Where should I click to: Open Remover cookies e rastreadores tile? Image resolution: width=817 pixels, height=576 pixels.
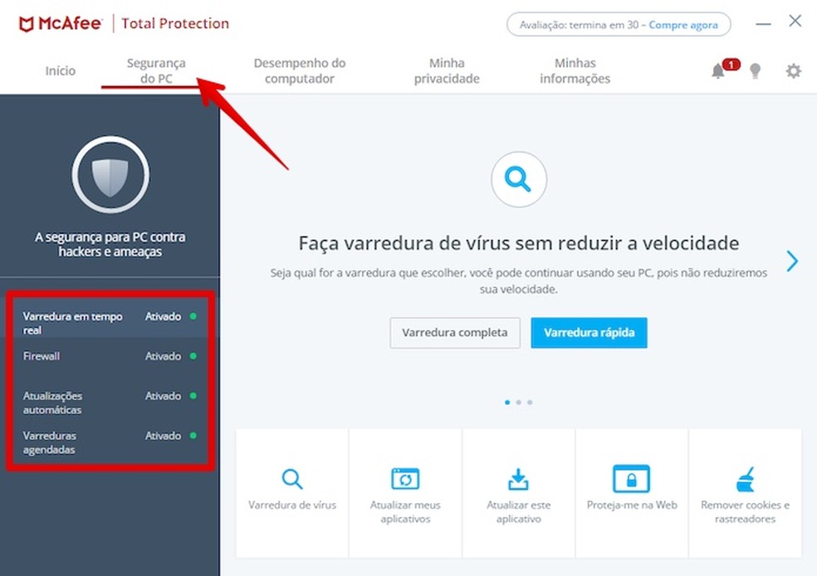(x=745, y=493)
